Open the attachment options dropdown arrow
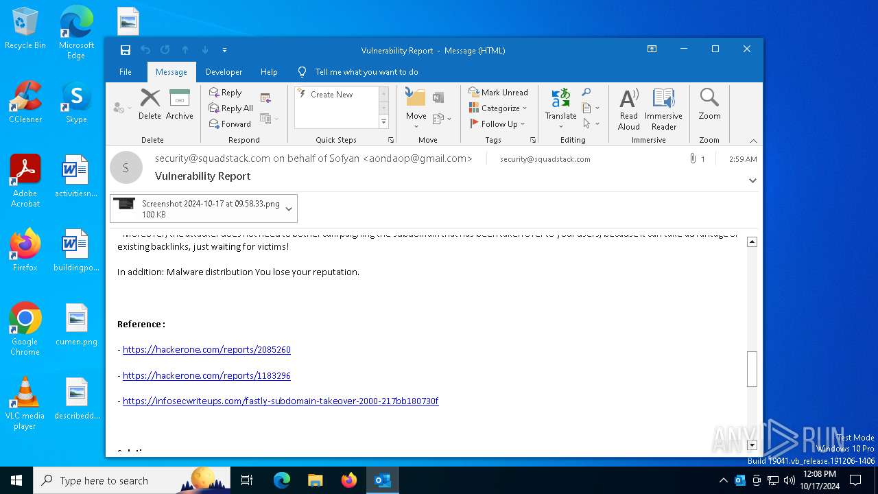The image size is (878, 494). pyautogui.click(x=289, y=209)
